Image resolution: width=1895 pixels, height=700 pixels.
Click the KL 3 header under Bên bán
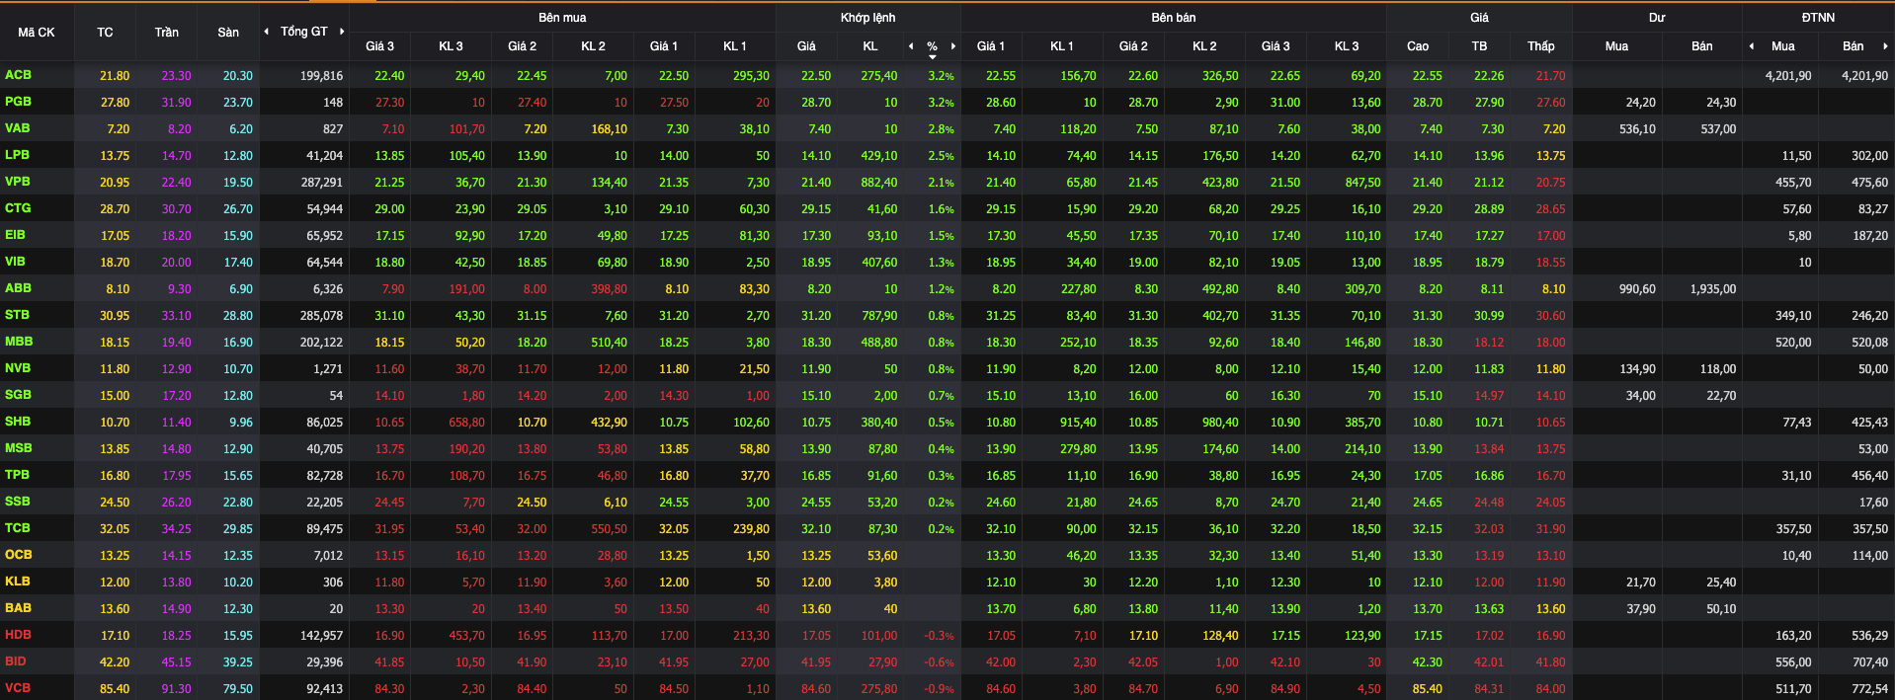point(1347,46)
